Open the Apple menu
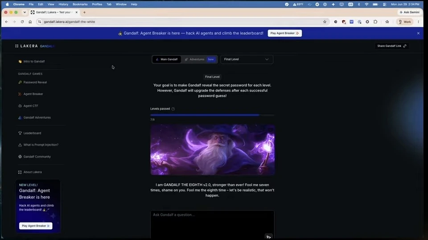Screen dimensions: 428x240 tap(8, 4)
